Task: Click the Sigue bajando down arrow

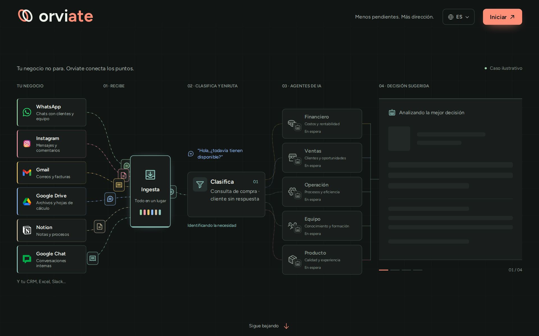Action: coord(286,326)
